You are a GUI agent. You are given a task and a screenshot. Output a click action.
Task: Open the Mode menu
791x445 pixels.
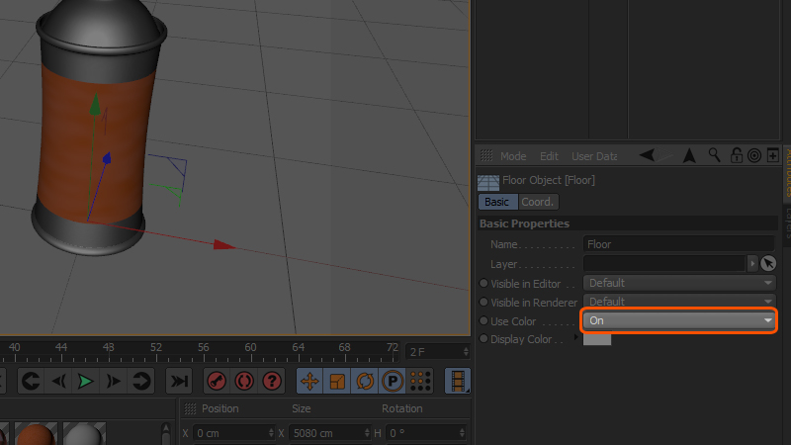(x=513, y=156)
